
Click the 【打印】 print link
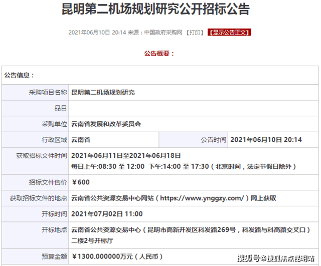pos(195,33)
